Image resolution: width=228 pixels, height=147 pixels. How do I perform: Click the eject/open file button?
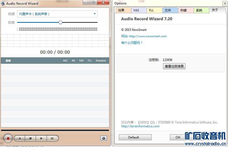20,138
